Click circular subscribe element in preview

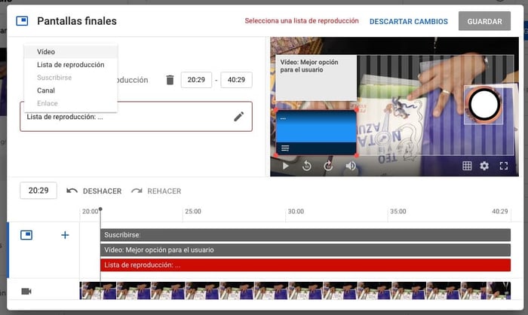pyautogui.click(x=481, y=105)
